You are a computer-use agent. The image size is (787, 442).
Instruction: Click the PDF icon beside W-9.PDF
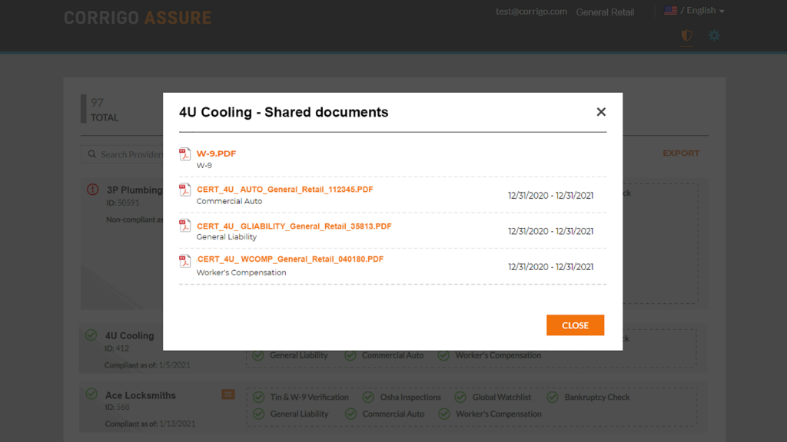click(184, 153)
